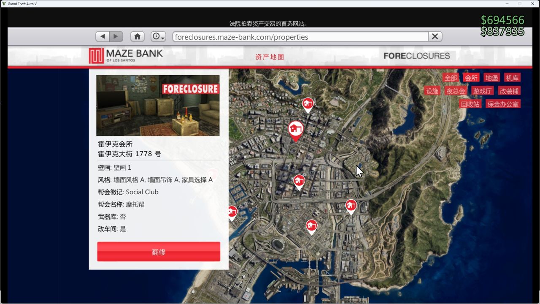Filter the map by 回收站

[x=470, y=104]
